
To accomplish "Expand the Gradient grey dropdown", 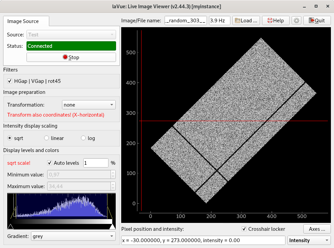I will 73,236.
